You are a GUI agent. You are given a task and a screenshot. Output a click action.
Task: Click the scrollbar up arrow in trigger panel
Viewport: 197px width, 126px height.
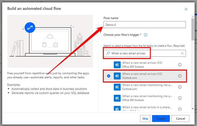click(x=193, y=17)
